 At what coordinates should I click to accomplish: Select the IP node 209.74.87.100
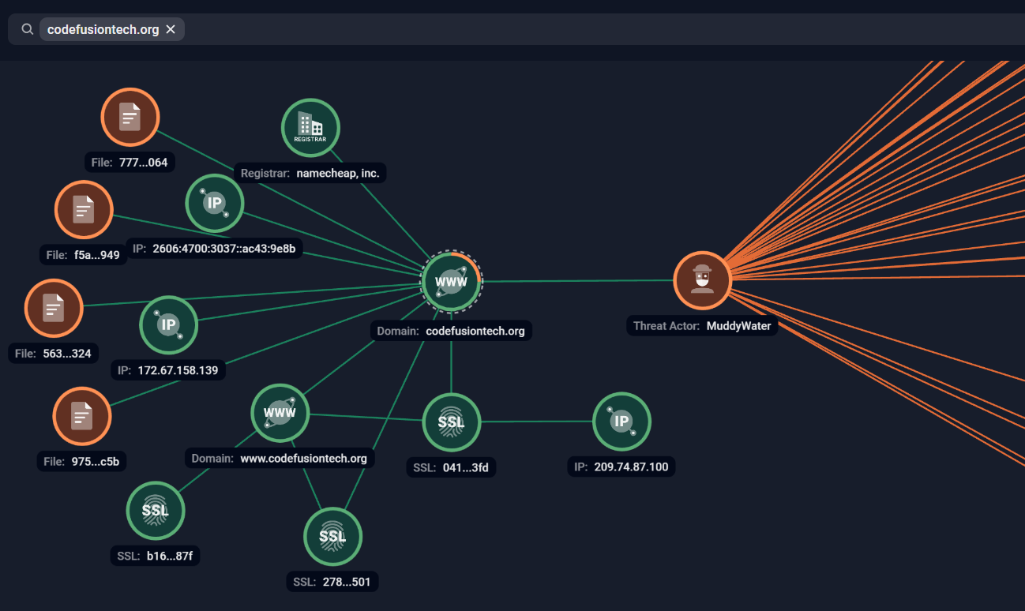pos(621,422)
